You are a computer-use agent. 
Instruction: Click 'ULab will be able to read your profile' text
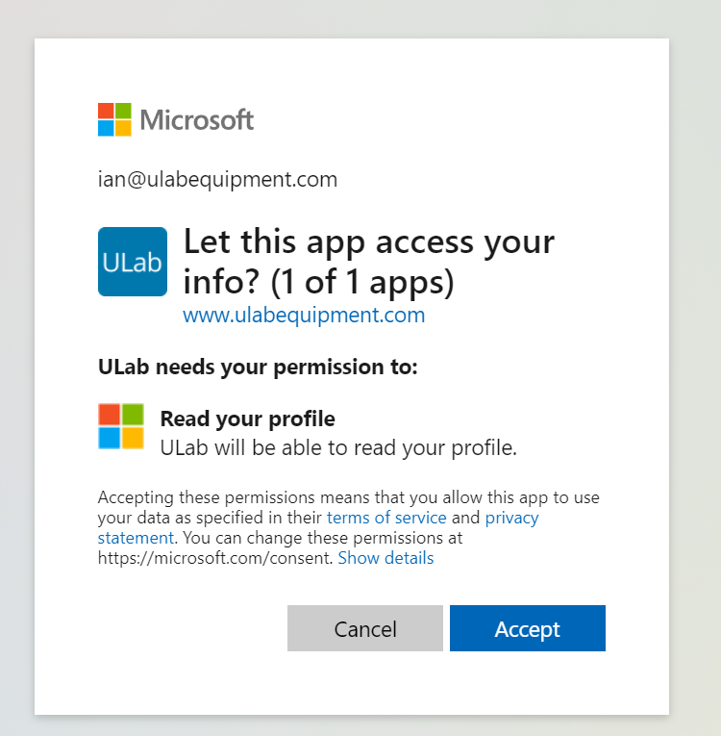pyautogui.click(x=338, y=447)
